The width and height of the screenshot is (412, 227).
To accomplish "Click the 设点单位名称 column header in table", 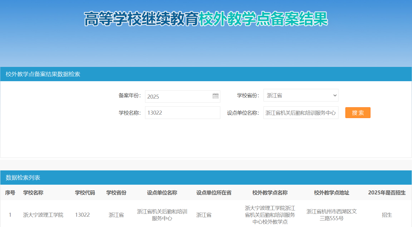I will click(162, 193).
